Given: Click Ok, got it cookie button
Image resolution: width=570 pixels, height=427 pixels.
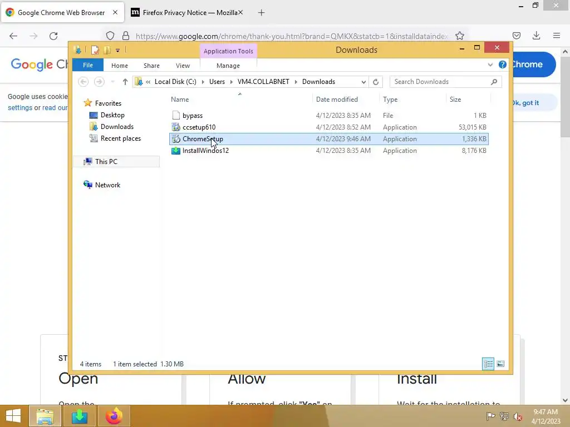Looking at the screenshot, I should (x=527, y=103).
